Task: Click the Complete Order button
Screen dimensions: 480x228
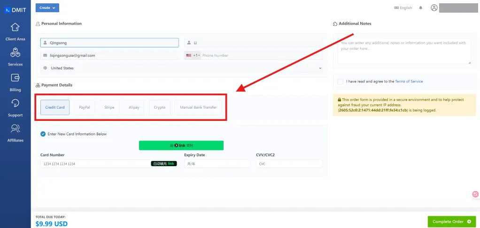Action: coord(451,221)
